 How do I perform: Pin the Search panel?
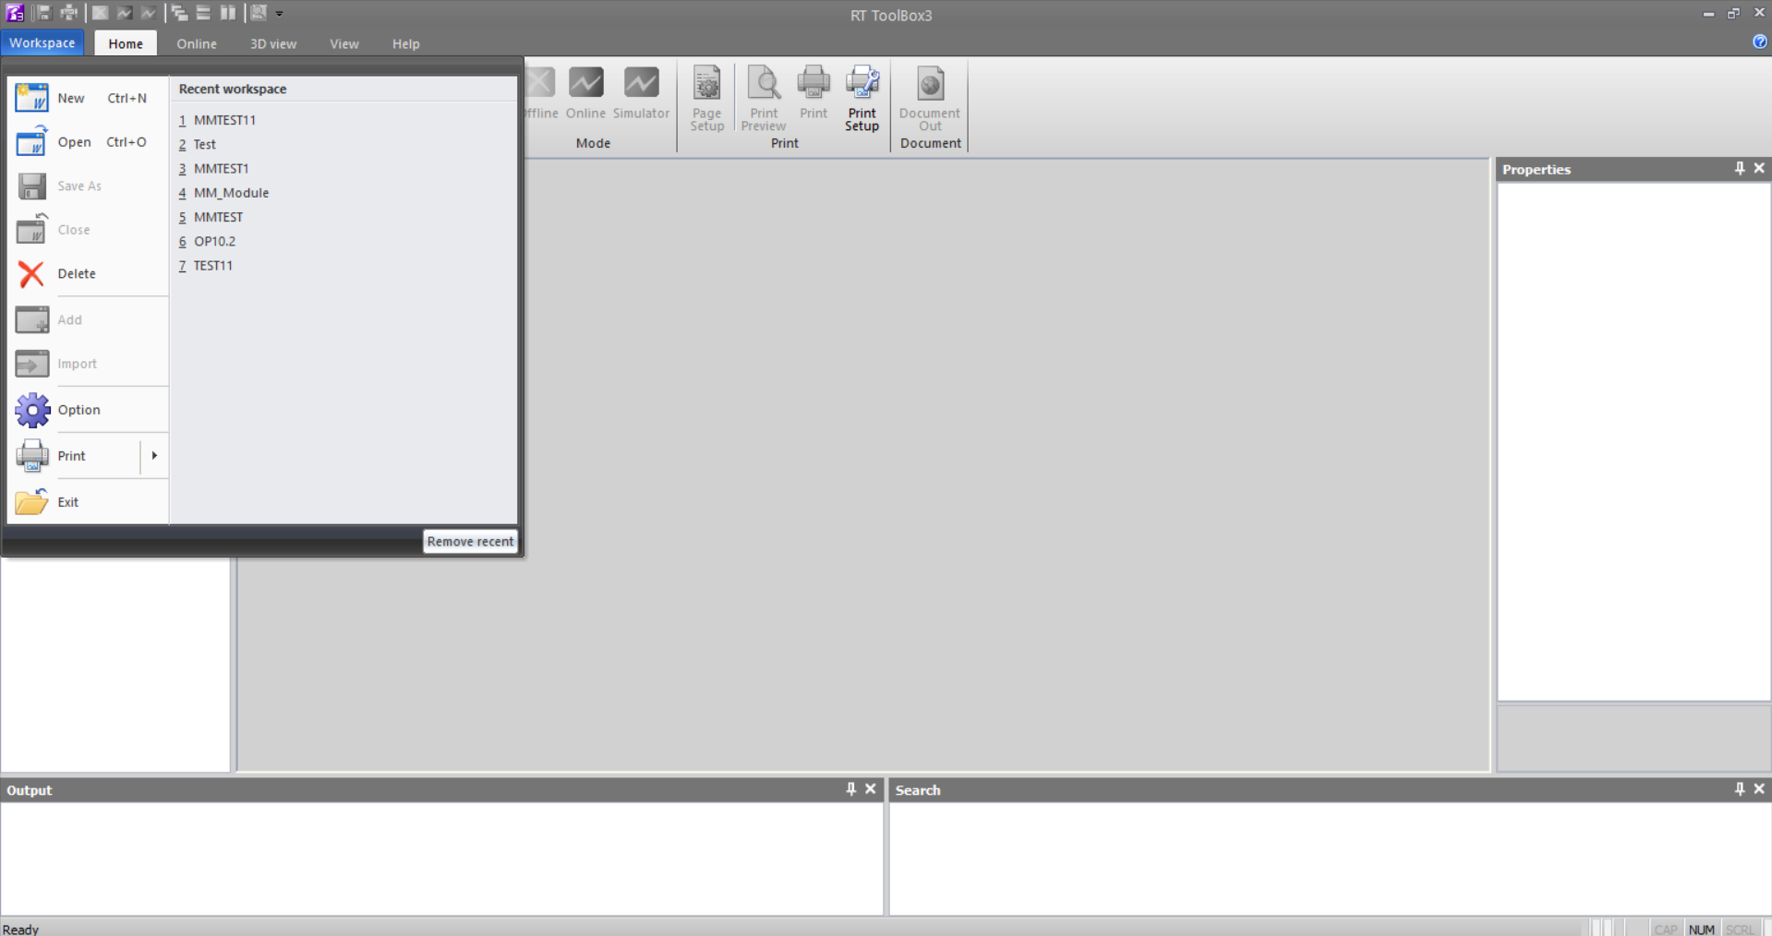pyautogui.click(x=1740, y=789)
